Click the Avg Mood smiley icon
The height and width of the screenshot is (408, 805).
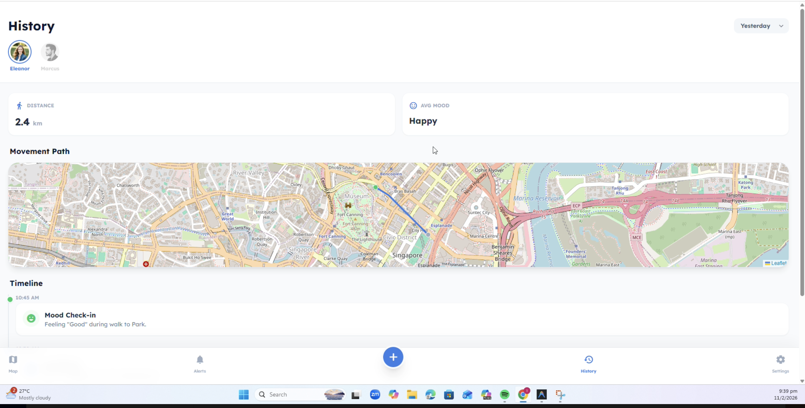pyautogui.click(x=413, y=106)
